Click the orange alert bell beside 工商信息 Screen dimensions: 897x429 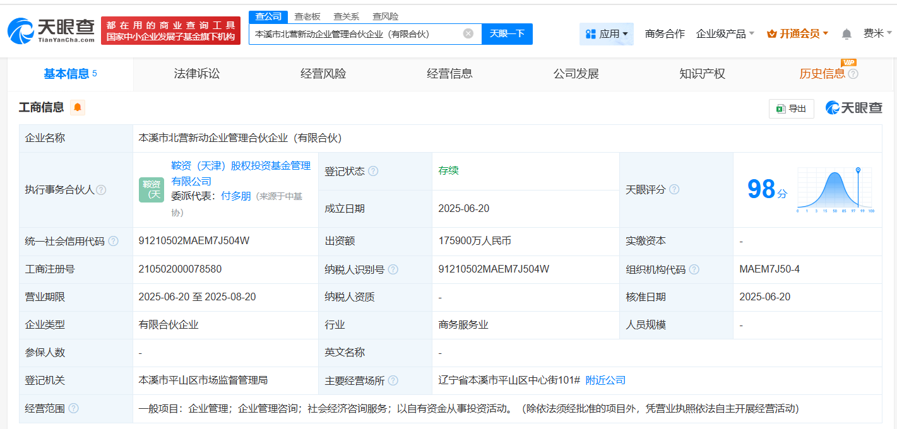tap(78, 108)
